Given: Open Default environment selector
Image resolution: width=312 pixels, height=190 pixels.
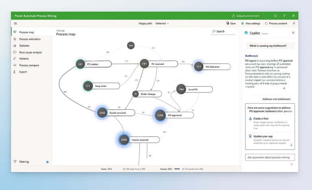Looking at the screenshot, I should pos(245,16).
